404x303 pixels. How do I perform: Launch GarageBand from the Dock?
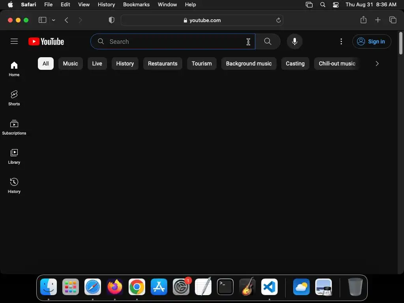pyautogui.click(x=247, y=286)
